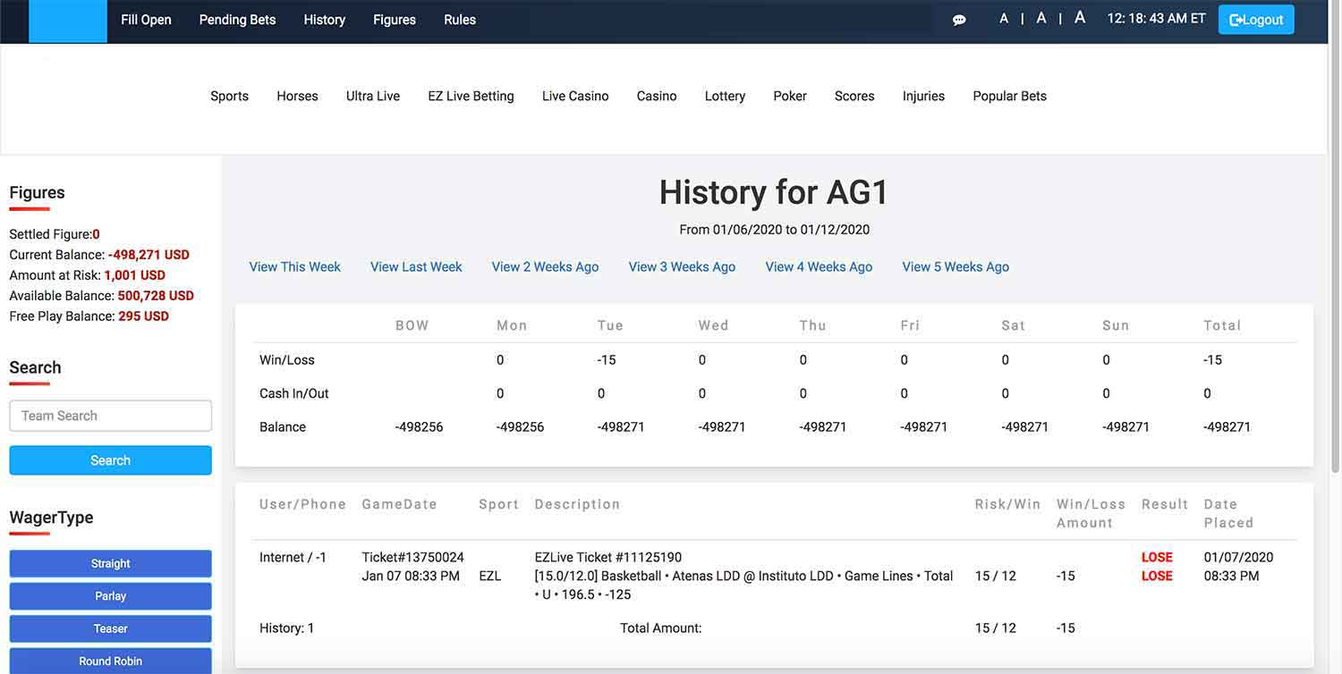View history from 5 weeks ago
The width and height of the screenshot is (1342, 674).
(x=955, y=266)
